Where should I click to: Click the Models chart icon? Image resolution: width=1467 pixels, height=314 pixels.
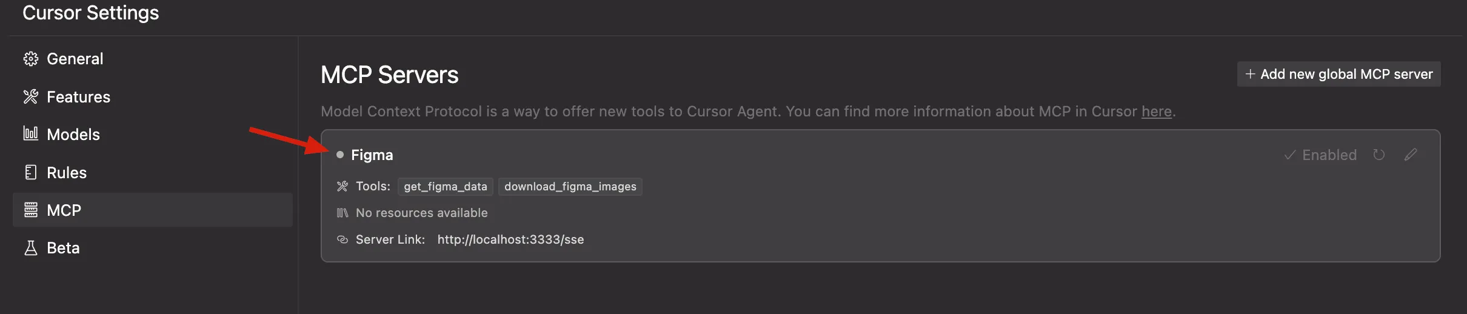pos(30,134)
